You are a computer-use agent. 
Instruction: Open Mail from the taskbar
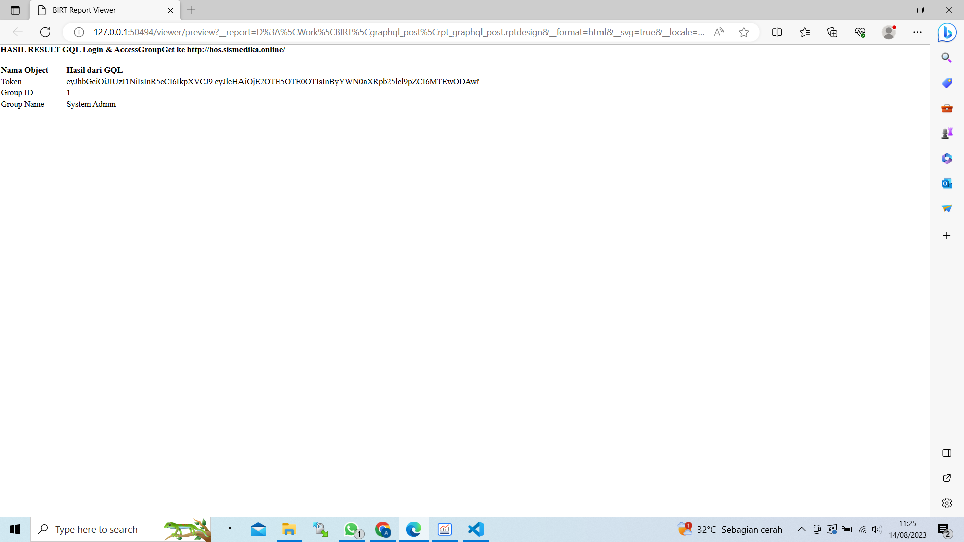tap(258, 529)
